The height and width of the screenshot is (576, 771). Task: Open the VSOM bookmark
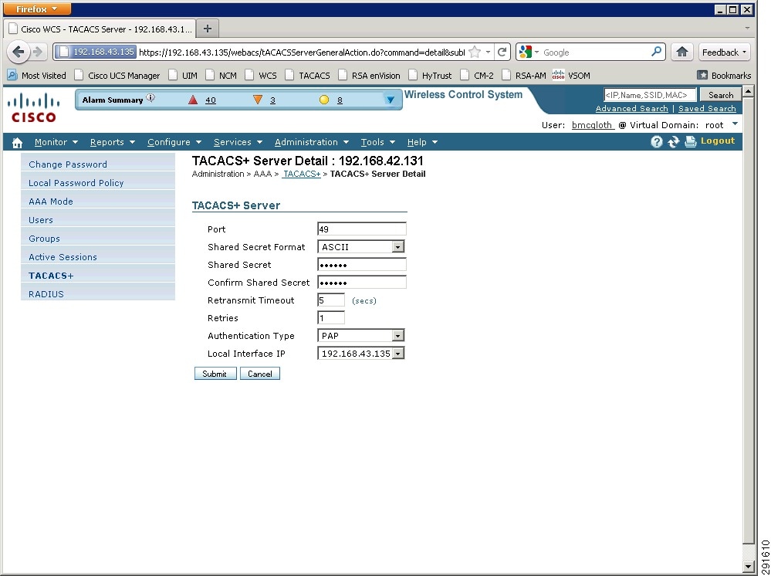pos(571,75)
